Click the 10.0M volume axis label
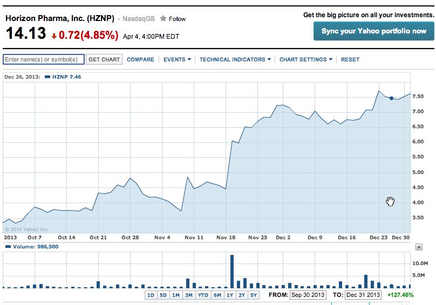 tap(420, 264)
